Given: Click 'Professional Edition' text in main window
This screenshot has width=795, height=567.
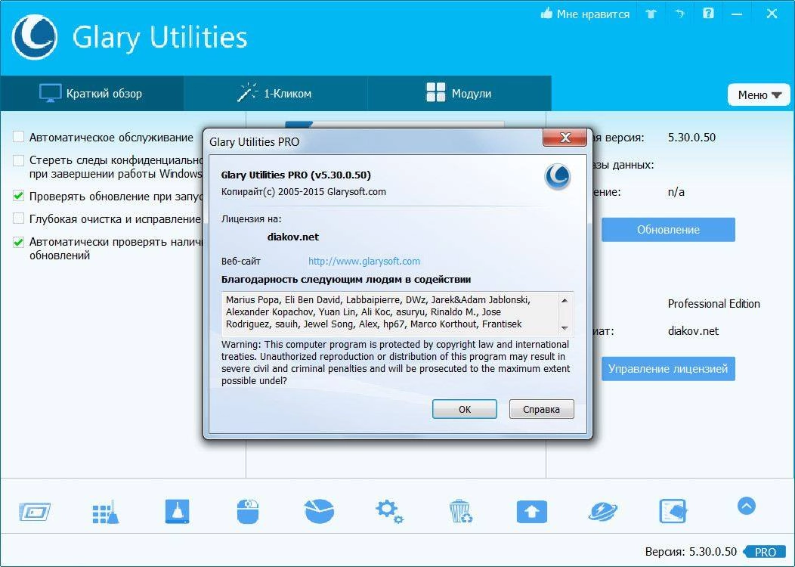Looking at the screenshot, I should pyautogui.click(x=714, y=304).
